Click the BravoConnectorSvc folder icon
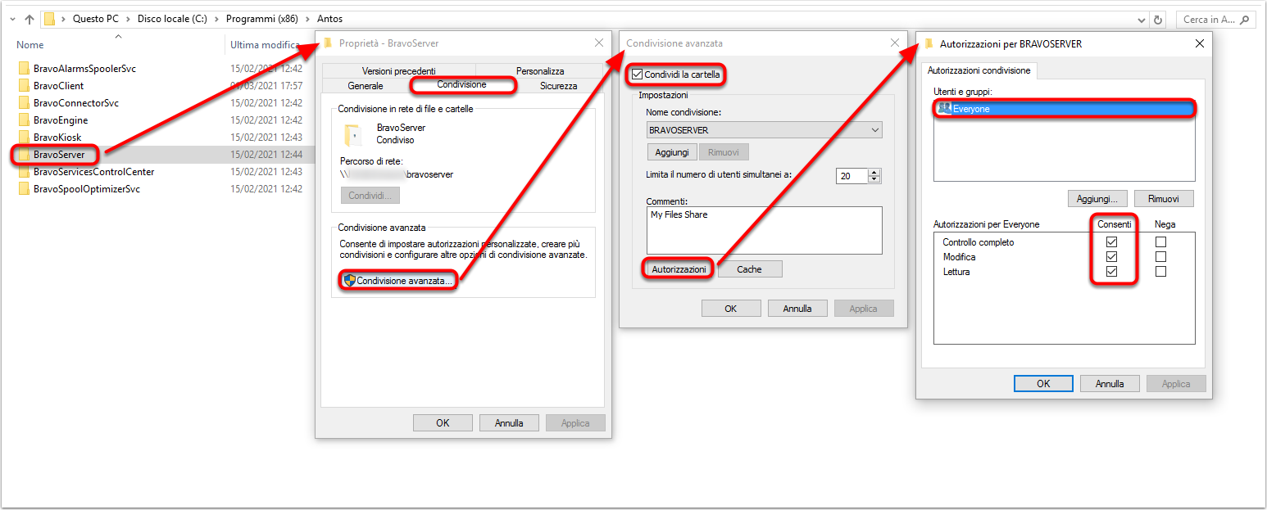Image resolution: width=1267 pixels, height=510 pixels. (x=24, y=103)
